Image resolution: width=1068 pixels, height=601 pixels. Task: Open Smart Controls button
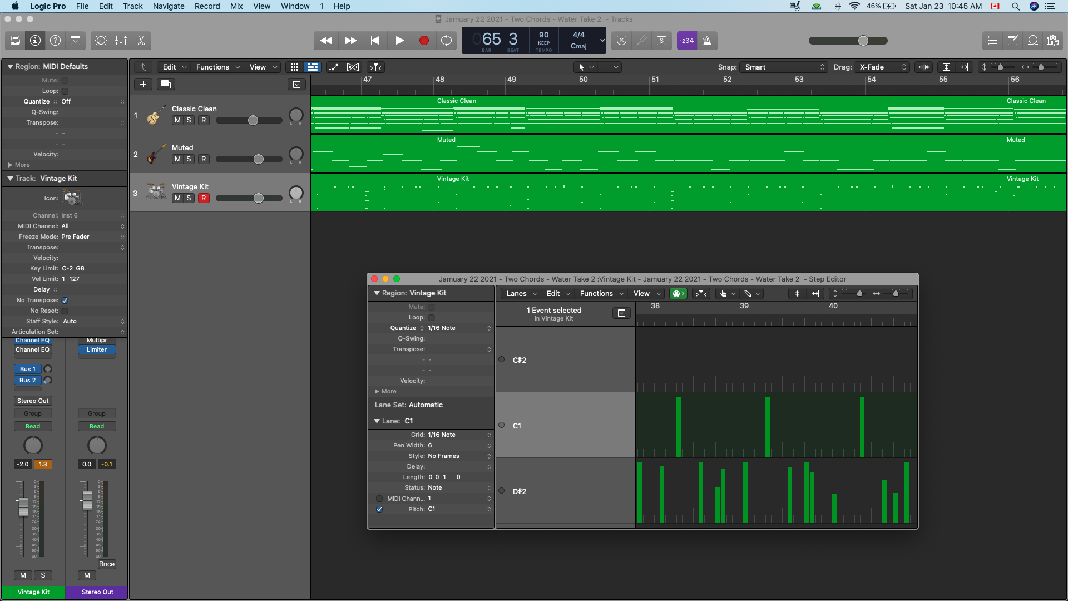(101, 41)
